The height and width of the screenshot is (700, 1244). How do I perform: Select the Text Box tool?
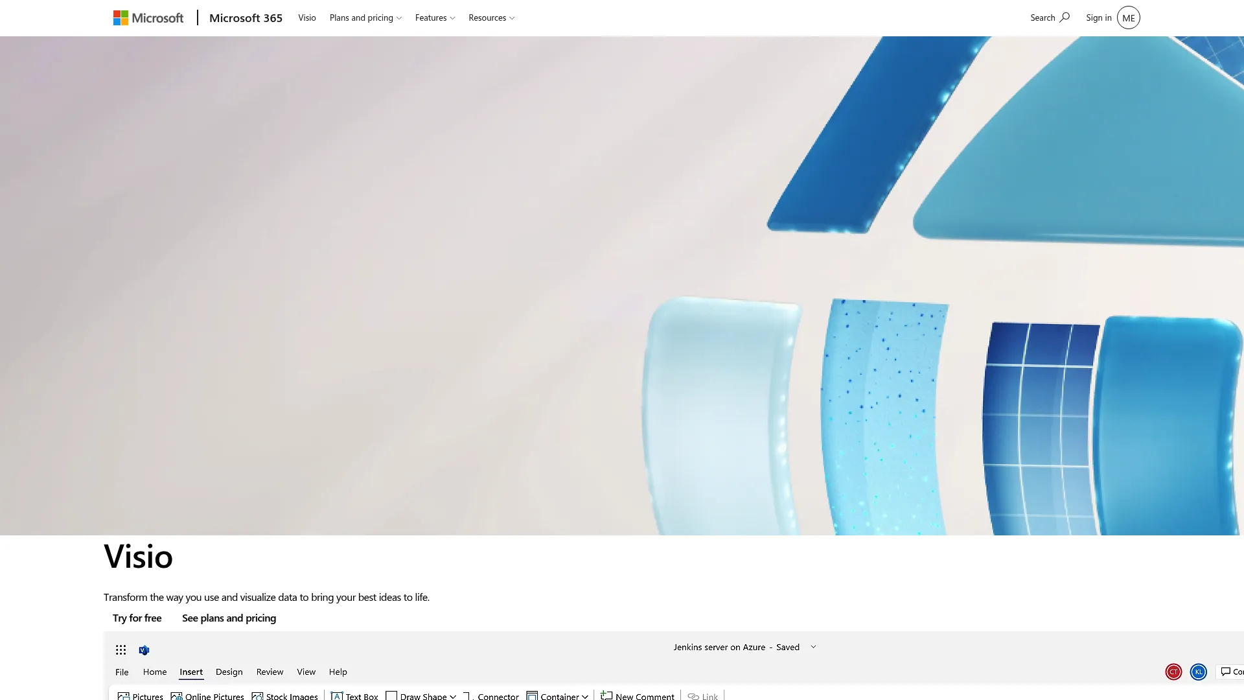point(354,696)
